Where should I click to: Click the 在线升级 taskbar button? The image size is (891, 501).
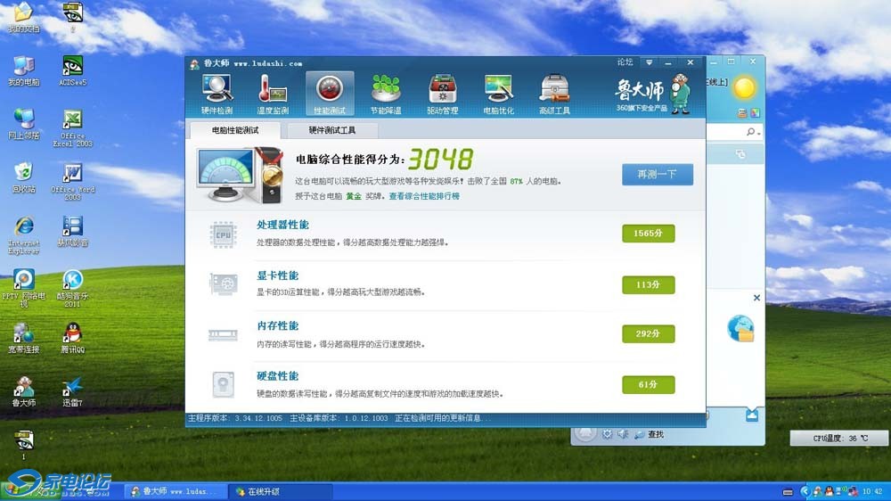point(278,491)
